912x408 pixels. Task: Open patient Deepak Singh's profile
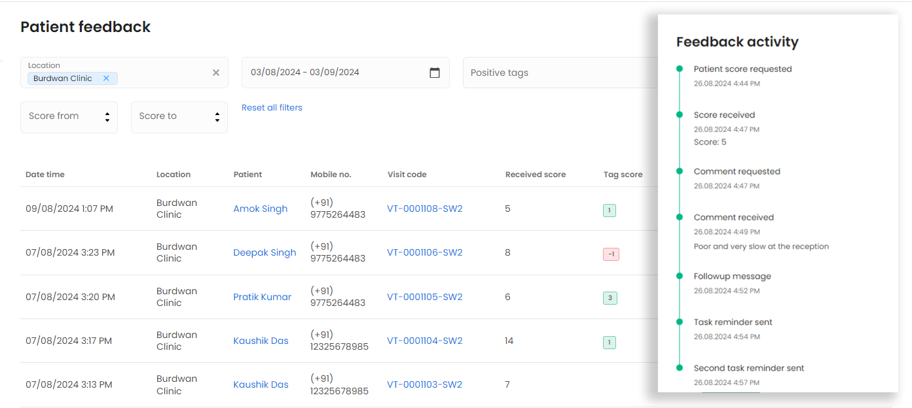(264, 253)
